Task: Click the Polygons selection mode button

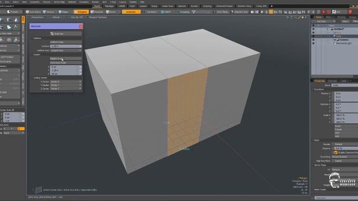Action: click(81, 12)
